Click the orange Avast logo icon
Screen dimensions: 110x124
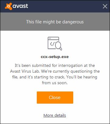(9, 6)
